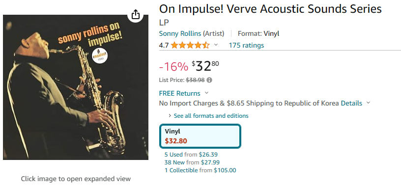View 1 Collectible offer from $105.00
401x185 pixels.
[200, 170]
